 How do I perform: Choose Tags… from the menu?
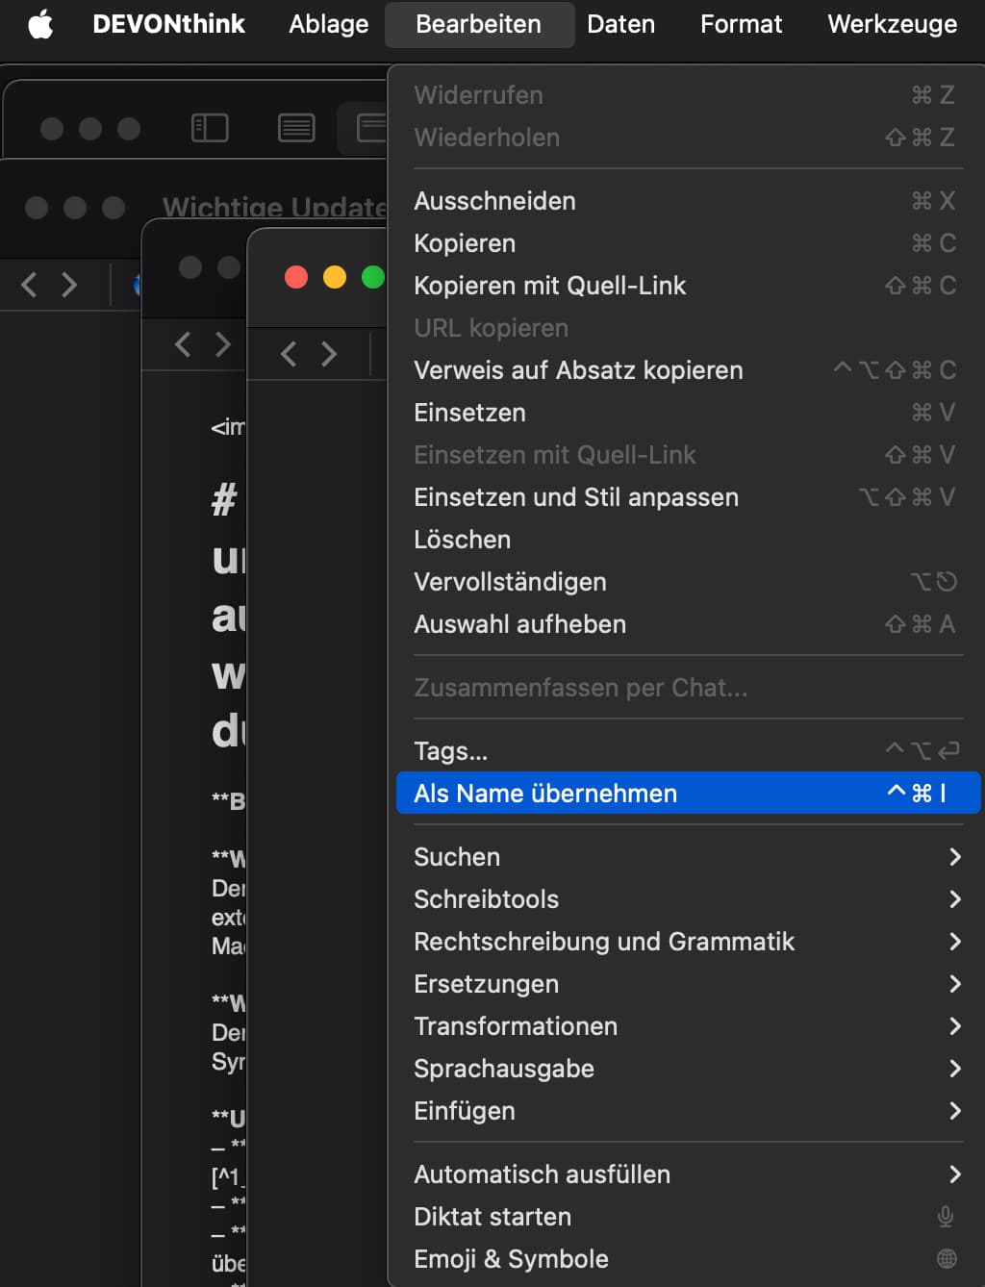tap(450, 751)
